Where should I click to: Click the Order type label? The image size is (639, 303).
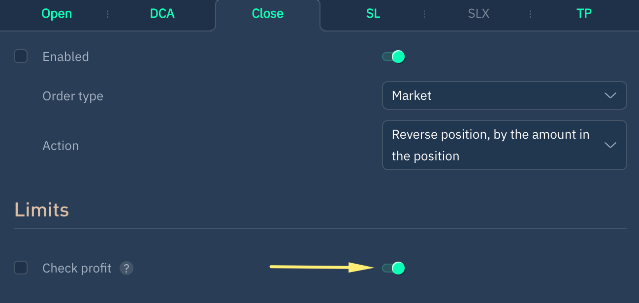pos(73,96)
